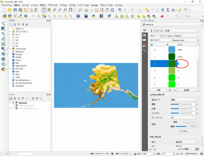
Task: Click the Zoom Full extent icon
Action: (x=70, y=10)
